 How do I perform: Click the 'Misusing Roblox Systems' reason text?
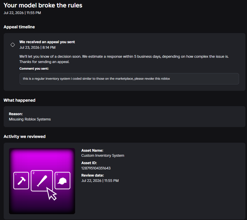click(x=30, y=119)
